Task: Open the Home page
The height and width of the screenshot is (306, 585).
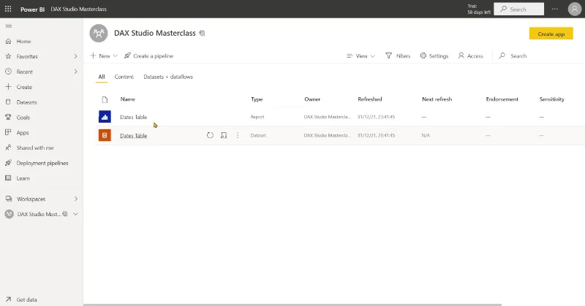Action: [23, 42]
